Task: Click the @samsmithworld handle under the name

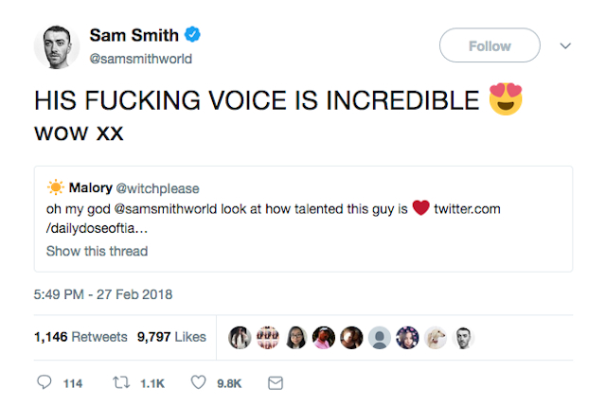Action: point(141,59)
